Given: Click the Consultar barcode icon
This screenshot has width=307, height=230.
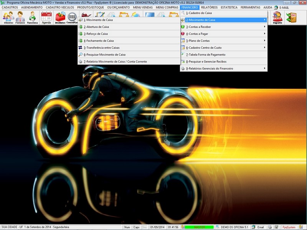Looking at the screenshot, I should pos(72,17).
